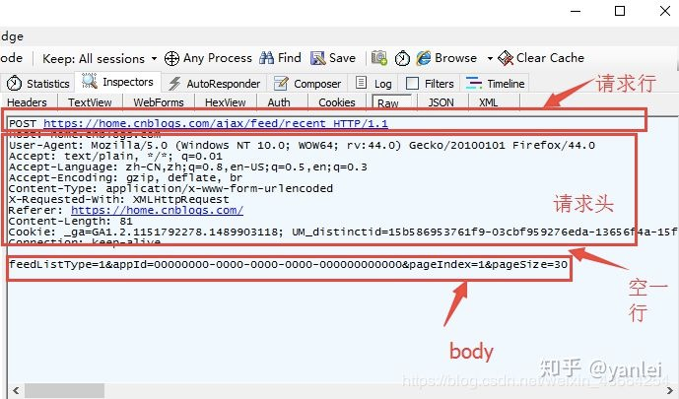Expand the Browse dropdown arrow

point(490,58)
